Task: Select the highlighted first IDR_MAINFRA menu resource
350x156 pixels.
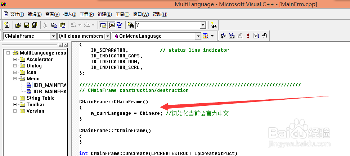Action: tap(49, 85)
